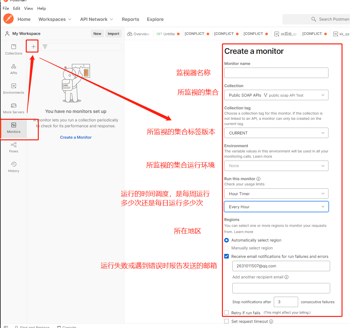Viewport: 350px width, 328px height.
Task: Open Explore page
Action: pyautogui.click(x=155, y=19)
